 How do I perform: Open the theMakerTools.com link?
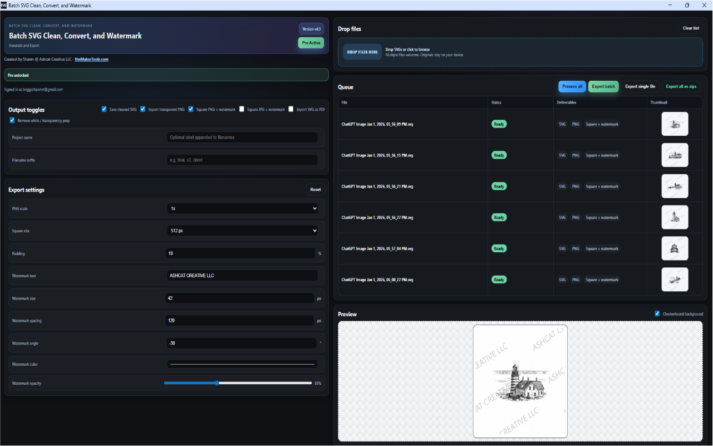pos(91,59)
